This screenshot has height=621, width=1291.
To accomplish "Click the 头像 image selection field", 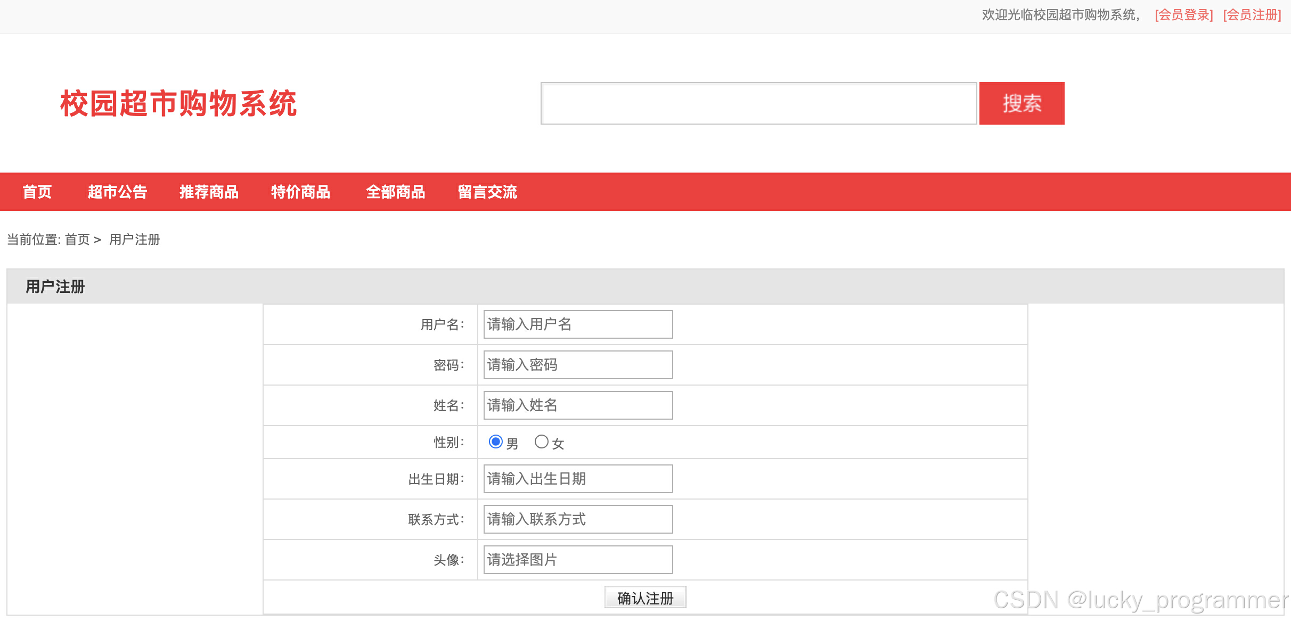I will coord(578,560).
